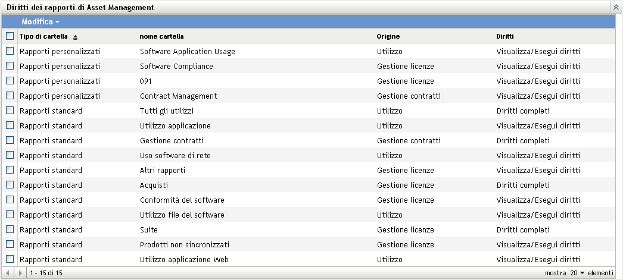
Task: Click the Tipo di cartella sort arrow
Action: pos(76,37)
